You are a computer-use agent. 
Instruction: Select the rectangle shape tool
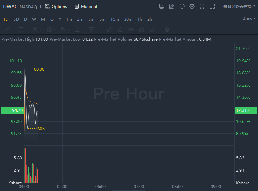pos(21,29)
